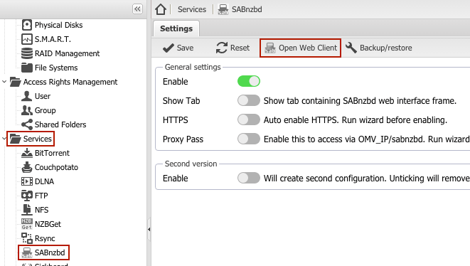The image size is (470, 266).
Task: Click the Access Rights Management folder icon
Action: coord(15,82)
